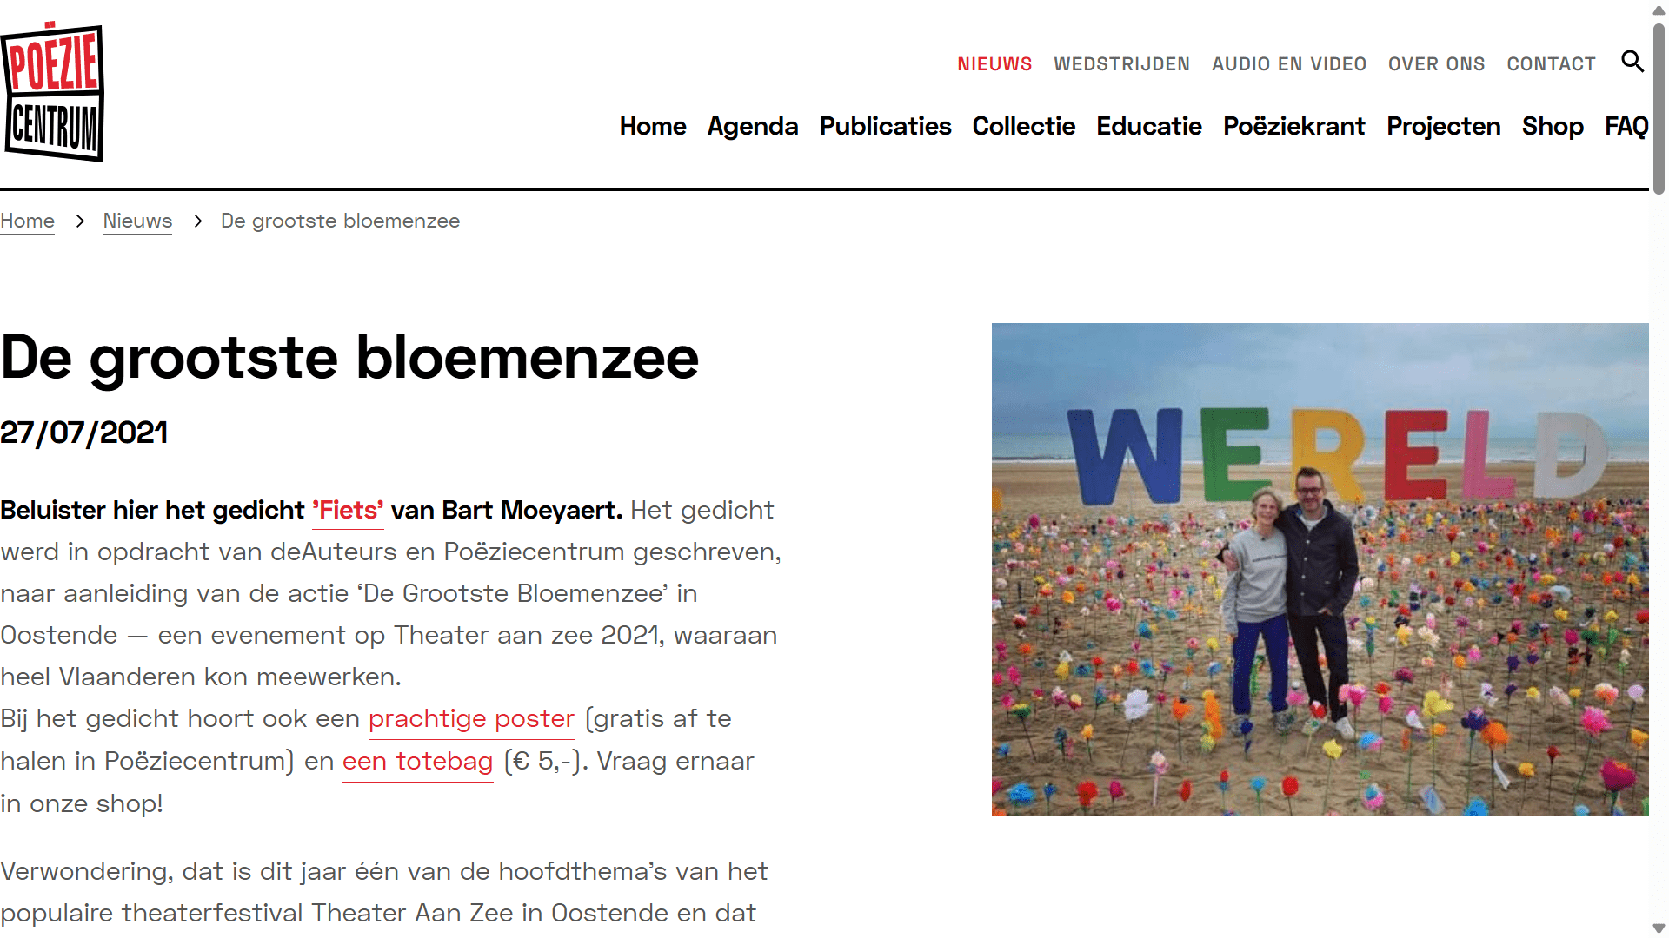This screenshot has width=1669, height=938.
Task: Open the Nieuws top menu item
Action: click(x=994, y=64)
